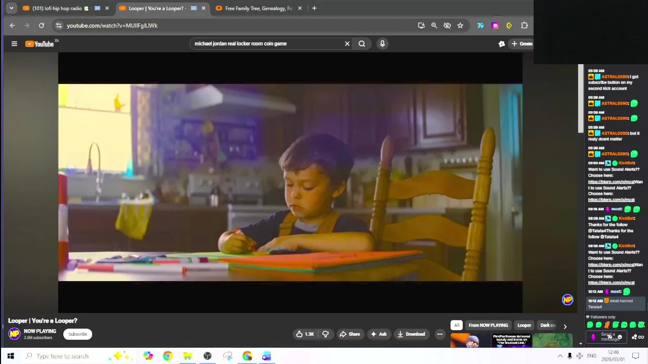This screenshot has height=364, width=648.
Task: Select the browser address bar URL
Action: click(x=112, y=25)
